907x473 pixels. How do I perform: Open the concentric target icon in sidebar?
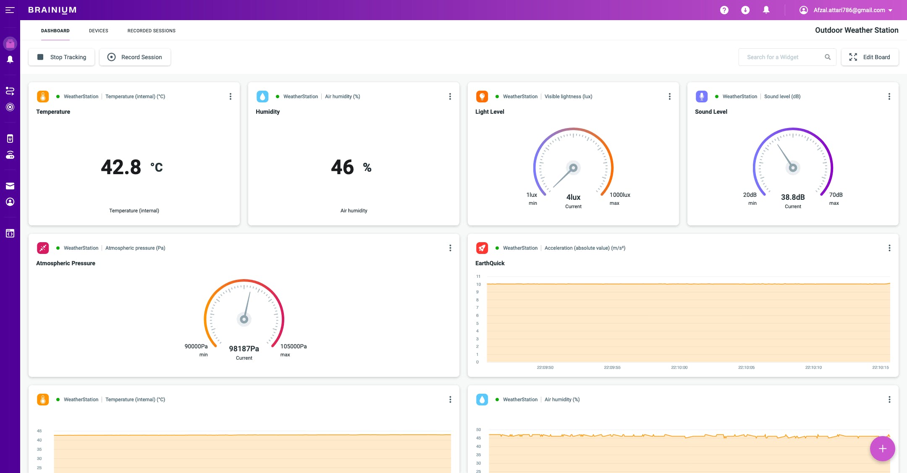point(10,107)
